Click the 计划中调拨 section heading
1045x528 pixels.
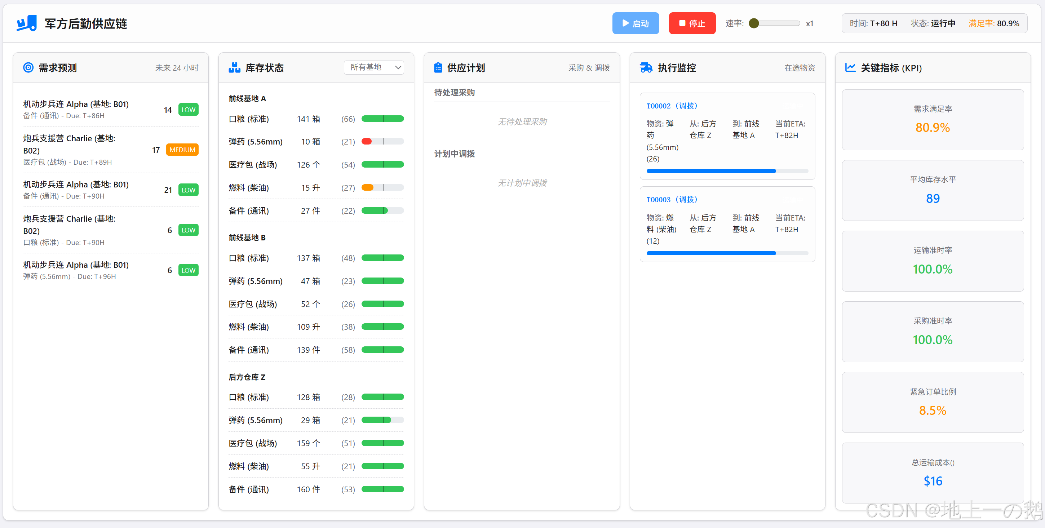454,154
